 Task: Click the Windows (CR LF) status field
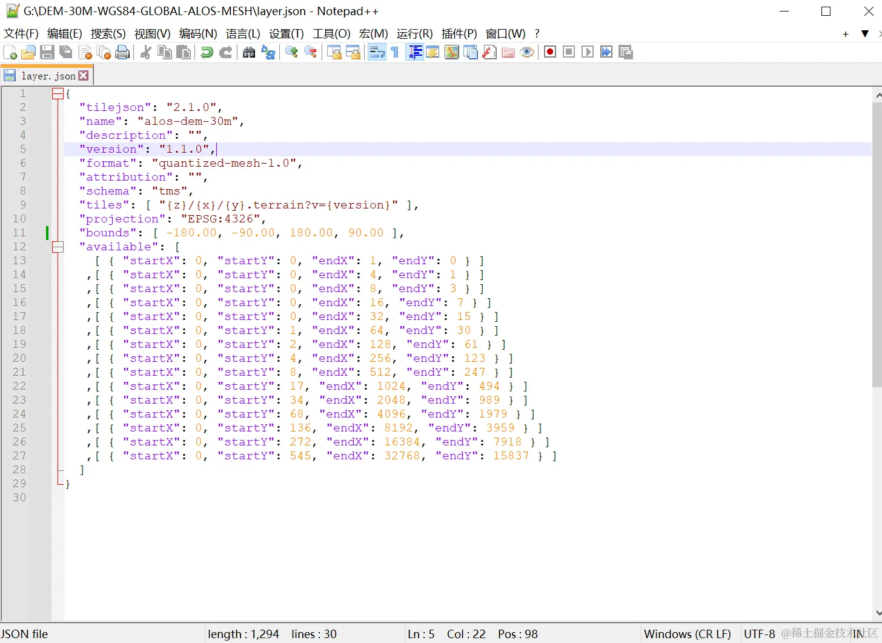pyautogui.click(x=687, y=634)
